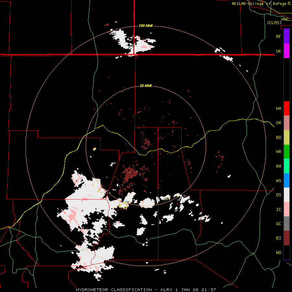This screenshot has width=292, height=292.
Task: Click the DS legend label
Action: click(278, 195)
